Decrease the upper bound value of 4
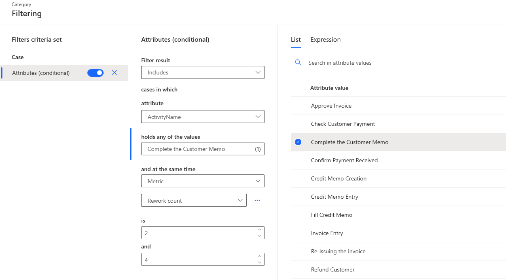 260,263
